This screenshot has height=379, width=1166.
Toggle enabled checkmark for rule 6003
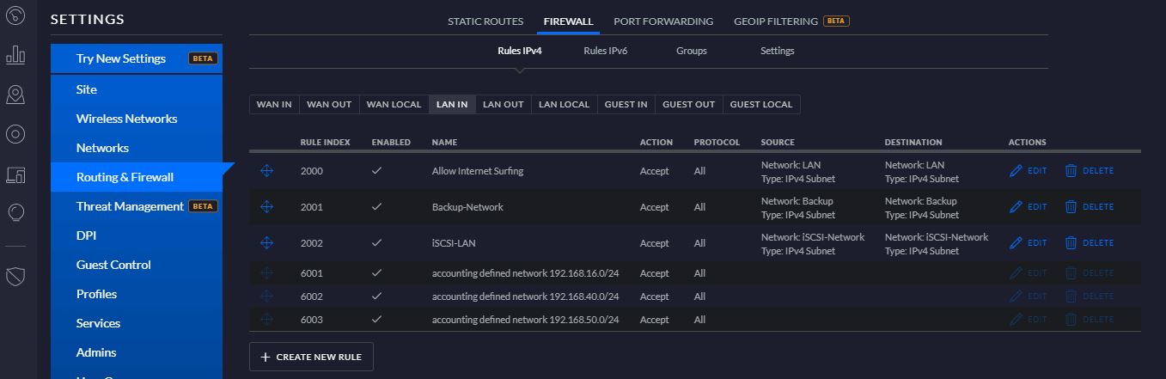click(x=376, y=320)
